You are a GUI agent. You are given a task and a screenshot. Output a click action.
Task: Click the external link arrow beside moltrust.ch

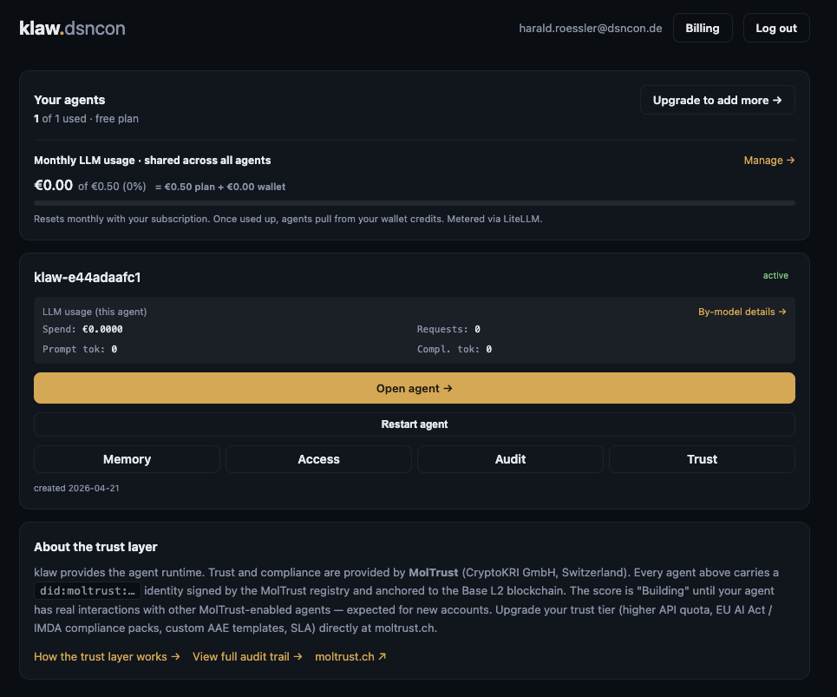click(380, 656)
